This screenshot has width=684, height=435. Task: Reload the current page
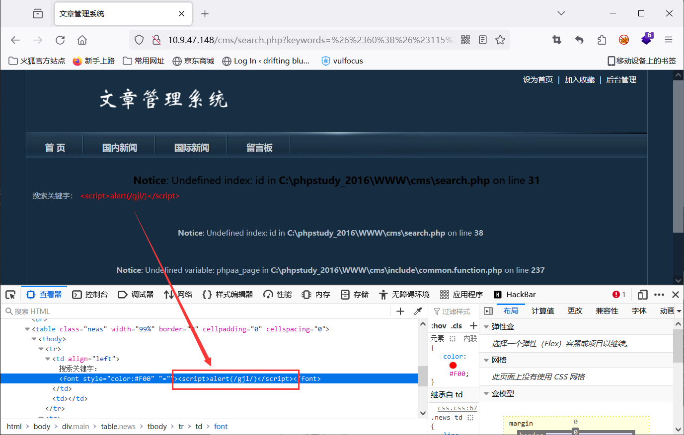(x=60, y=40)
